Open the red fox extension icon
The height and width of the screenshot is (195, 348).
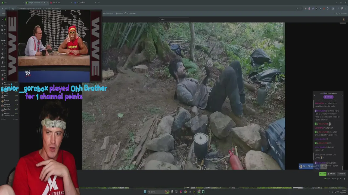pyautogui.click(x=324, y=9)
